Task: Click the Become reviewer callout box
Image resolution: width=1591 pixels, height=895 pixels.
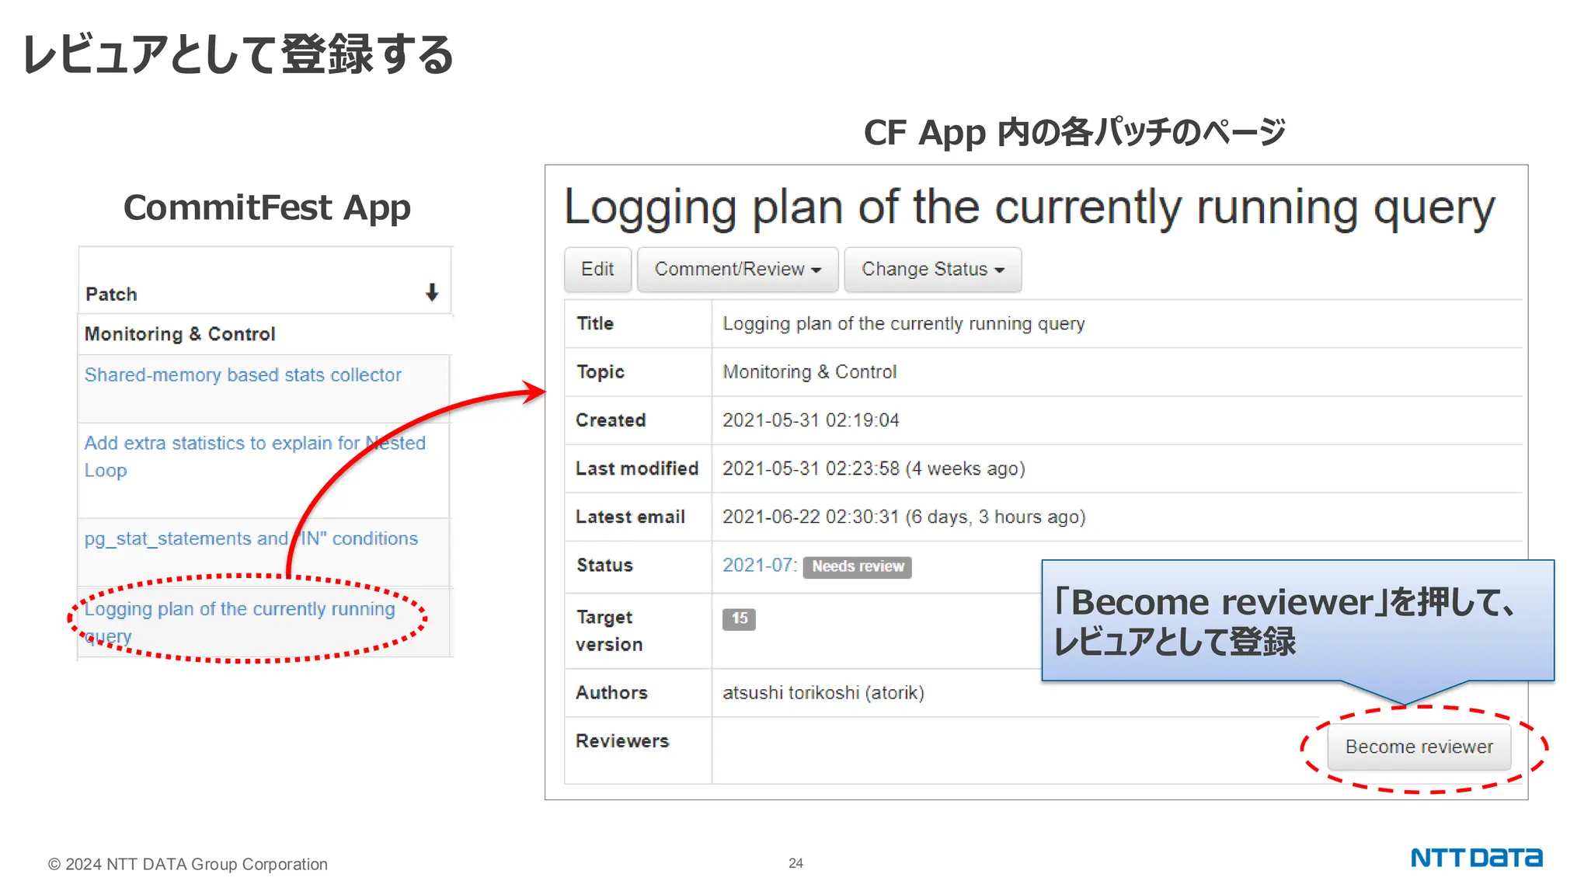Action: [1297, 621]
